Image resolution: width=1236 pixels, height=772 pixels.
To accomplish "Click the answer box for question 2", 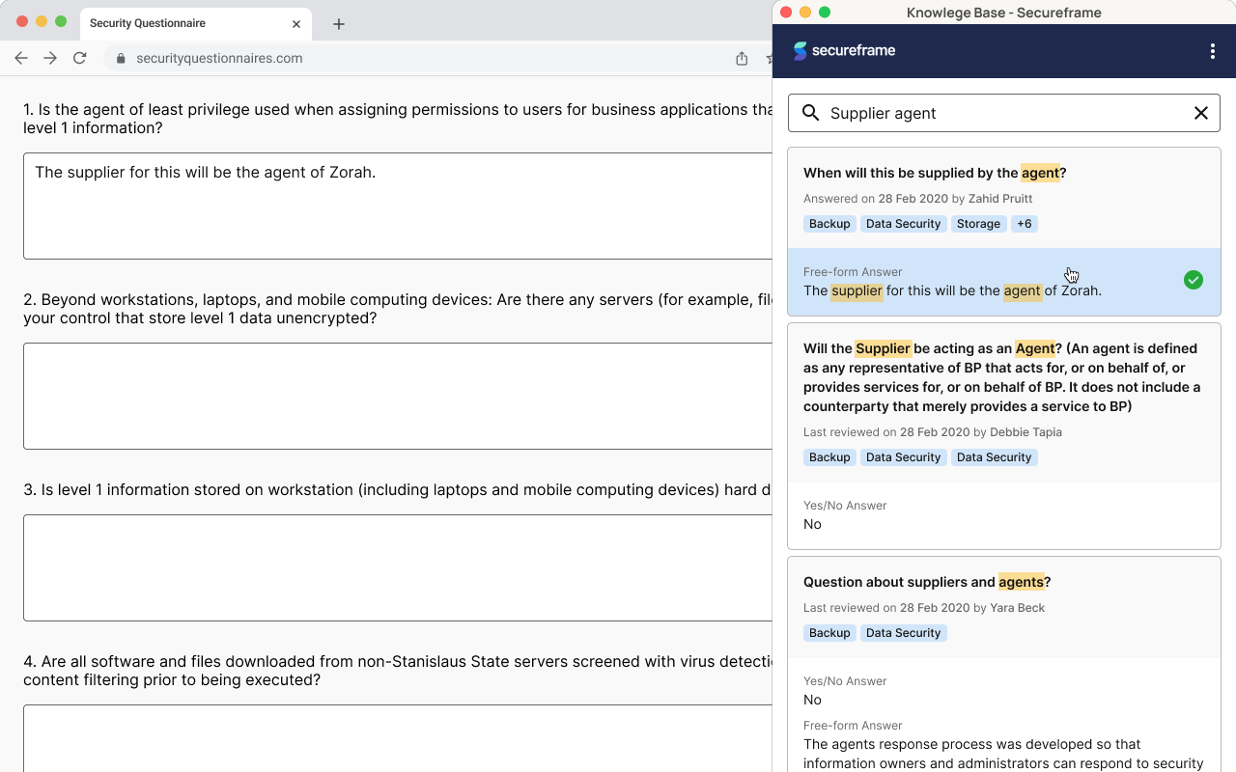I will 398,396.
